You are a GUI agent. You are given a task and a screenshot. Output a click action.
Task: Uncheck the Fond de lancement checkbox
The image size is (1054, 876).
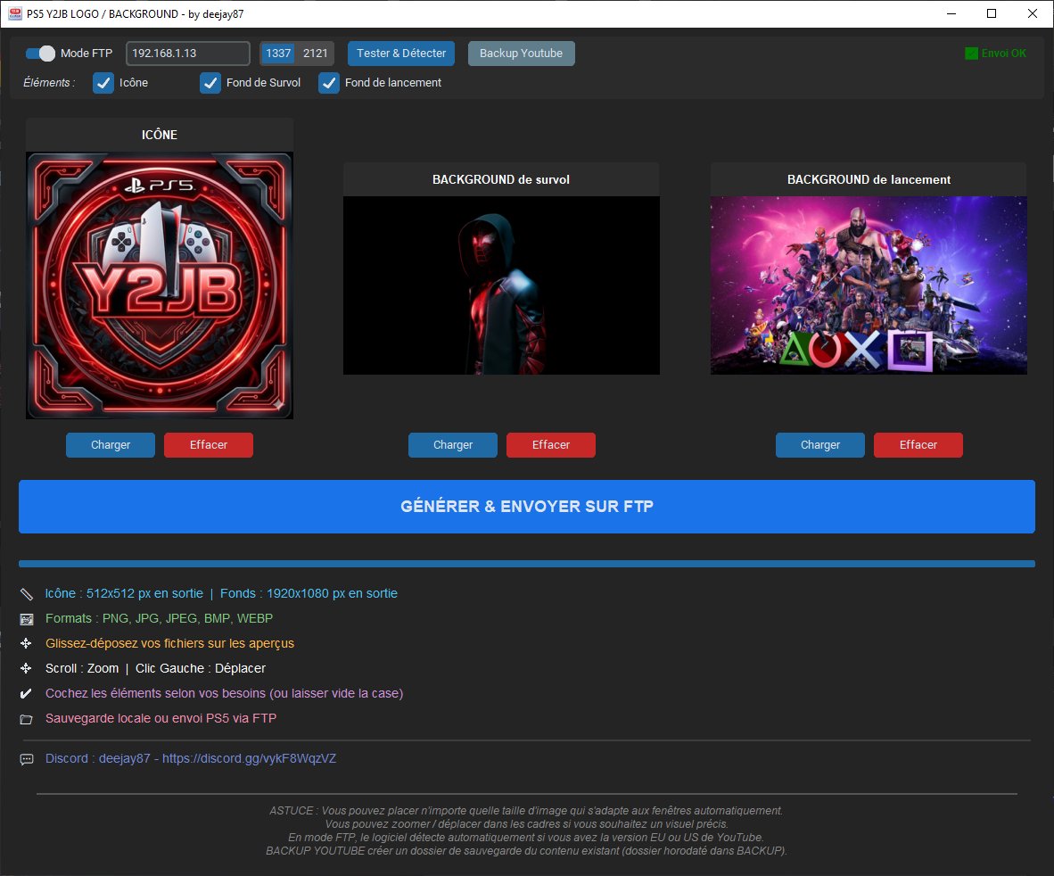pyautogui.click(x=329, y=83)
